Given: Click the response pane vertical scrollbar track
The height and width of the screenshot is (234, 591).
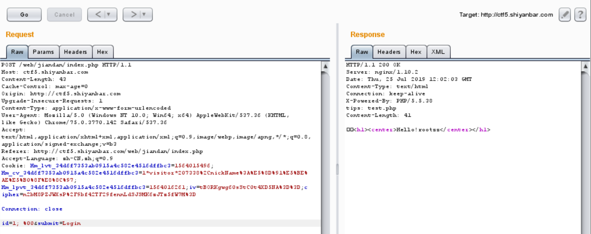Looking at the screenshot, I should pos(585,152).
